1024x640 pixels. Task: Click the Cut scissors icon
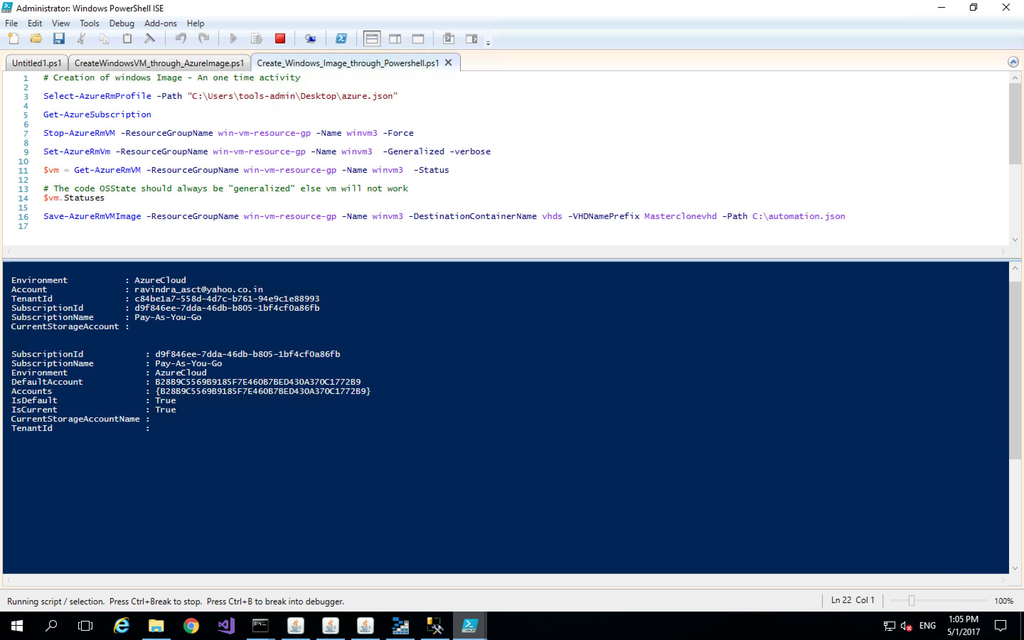coord(81,39)
